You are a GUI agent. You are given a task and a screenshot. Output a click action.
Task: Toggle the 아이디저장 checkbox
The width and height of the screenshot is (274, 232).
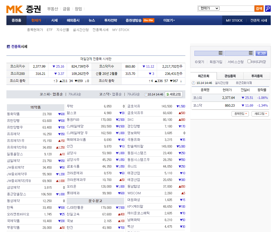pos(249,61)
